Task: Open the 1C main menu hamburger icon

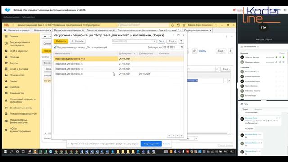Action: pyautogui.click(x=13, y=25)
